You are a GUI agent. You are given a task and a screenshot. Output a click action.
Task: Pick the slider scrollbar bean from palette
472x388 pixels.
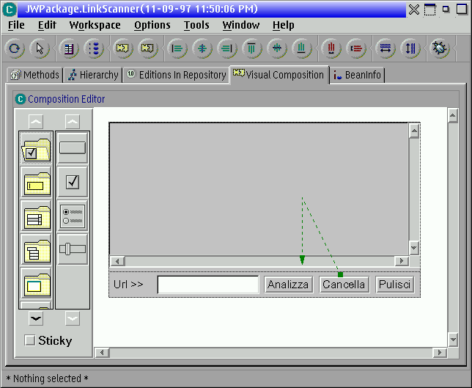click(x=73, y=249)
